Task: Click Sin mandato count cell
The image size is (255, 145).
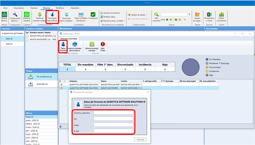Action: point(85,69)
